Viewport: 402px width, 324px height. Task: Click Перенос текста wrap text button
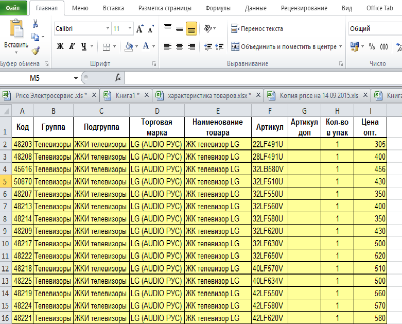click(x=257, y=29)
